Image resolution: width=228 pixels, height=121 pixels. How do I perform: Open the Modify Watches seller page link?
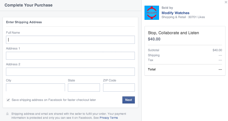175,13
